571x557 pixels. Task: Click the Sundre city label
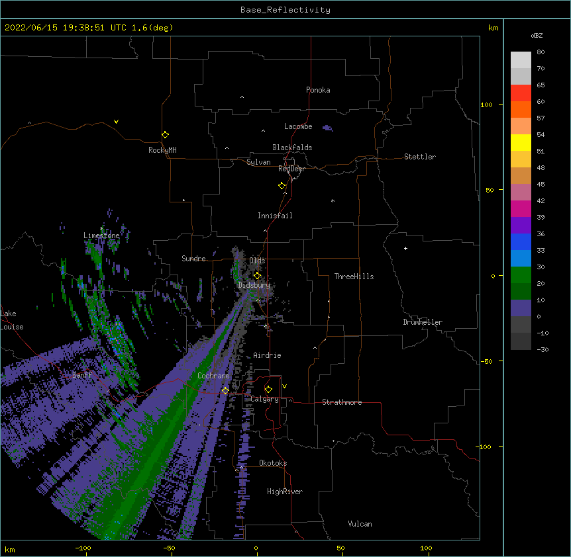click(193, 259)
